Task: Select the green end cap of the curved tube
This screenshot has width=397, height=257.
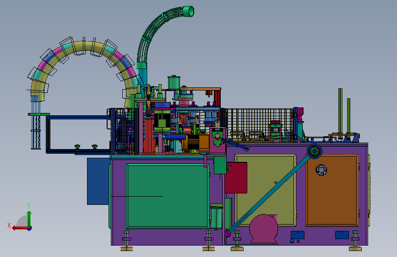Action: (x=188, y=11)
